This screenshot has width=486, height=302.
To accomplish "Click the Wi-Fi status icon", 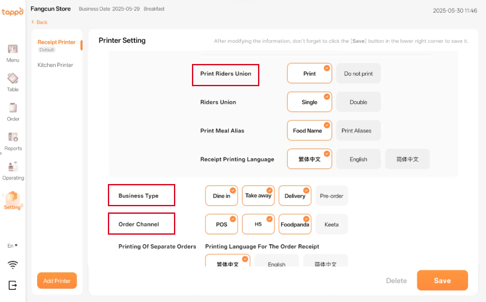I will (13, 265).
